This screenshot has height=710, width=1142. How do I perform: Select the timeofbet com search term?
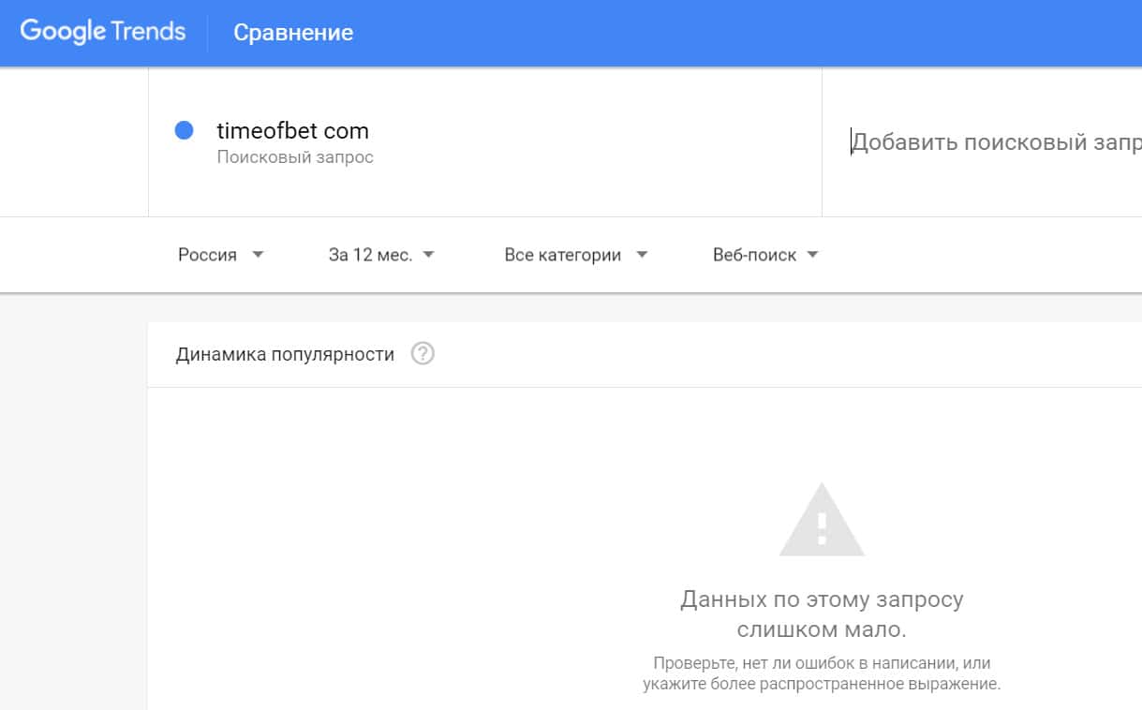[x=292, y=131]
